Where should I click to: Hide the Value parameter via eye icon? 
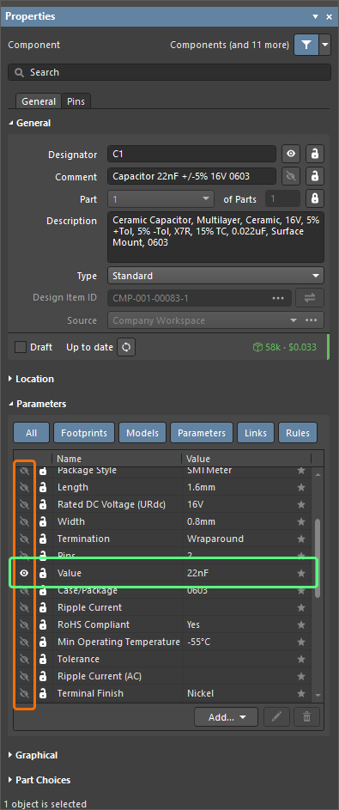[23, 574]
